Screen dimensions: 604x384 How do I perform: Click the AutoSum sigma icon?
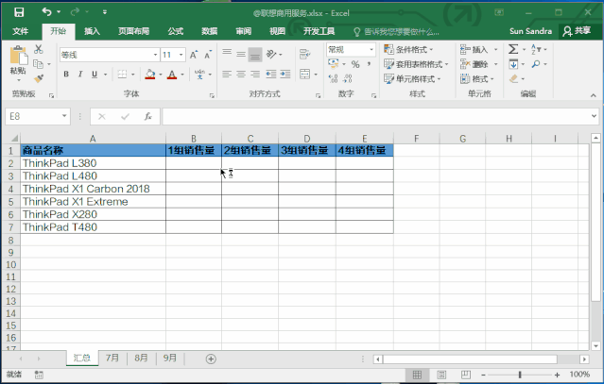(512, 49)
